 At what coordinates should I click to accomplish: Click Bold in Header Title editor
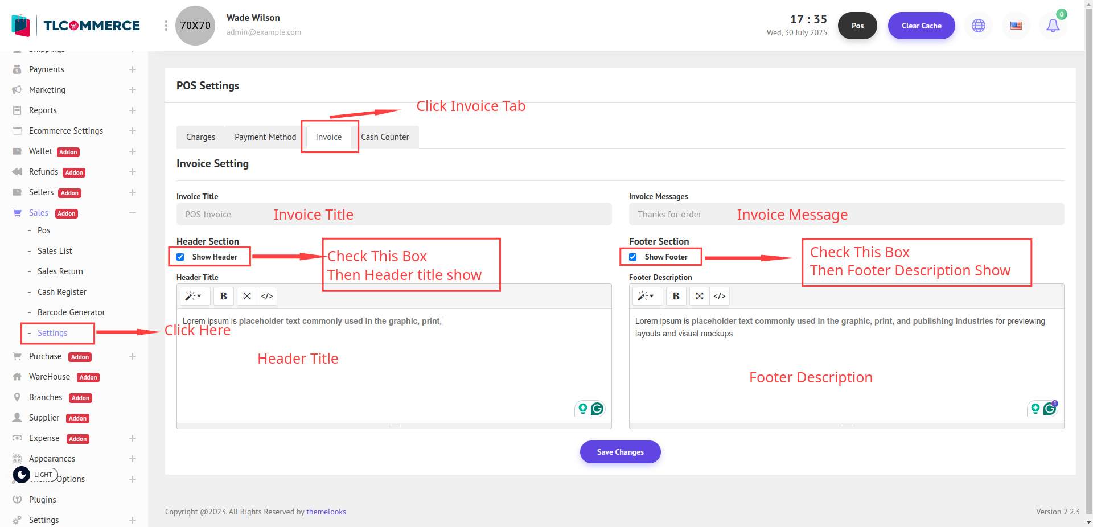point(223,296)
